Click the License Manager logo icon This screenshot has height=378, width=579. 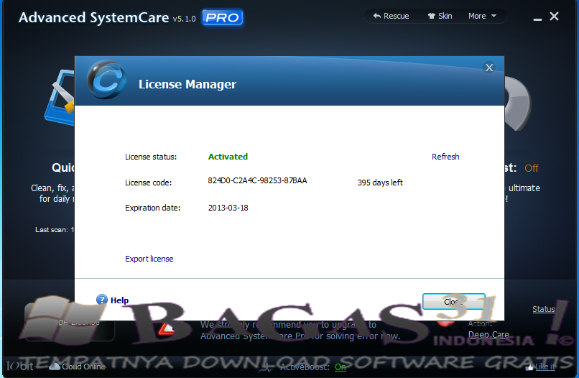[x=106, y=80]
